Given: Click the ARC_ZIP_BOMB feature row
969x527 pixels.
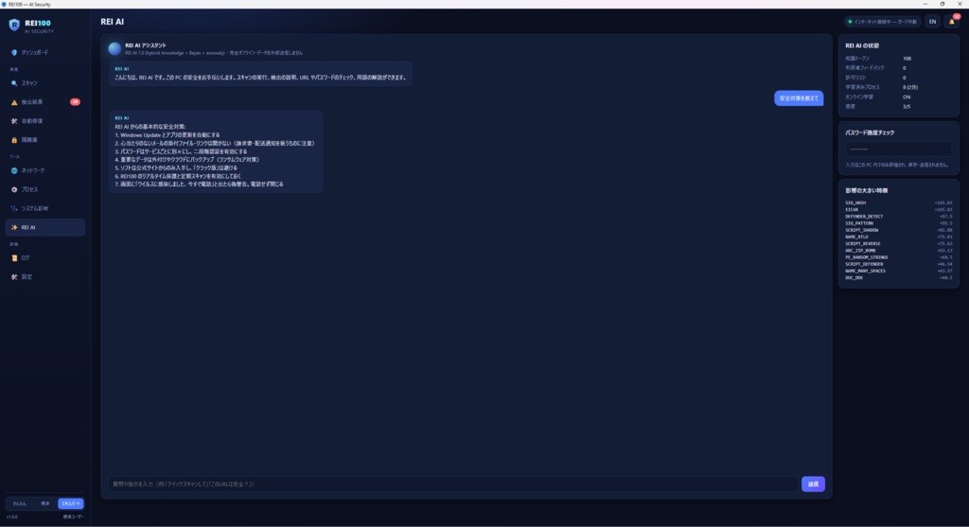Looking at the screenshot, I should 899,250.
